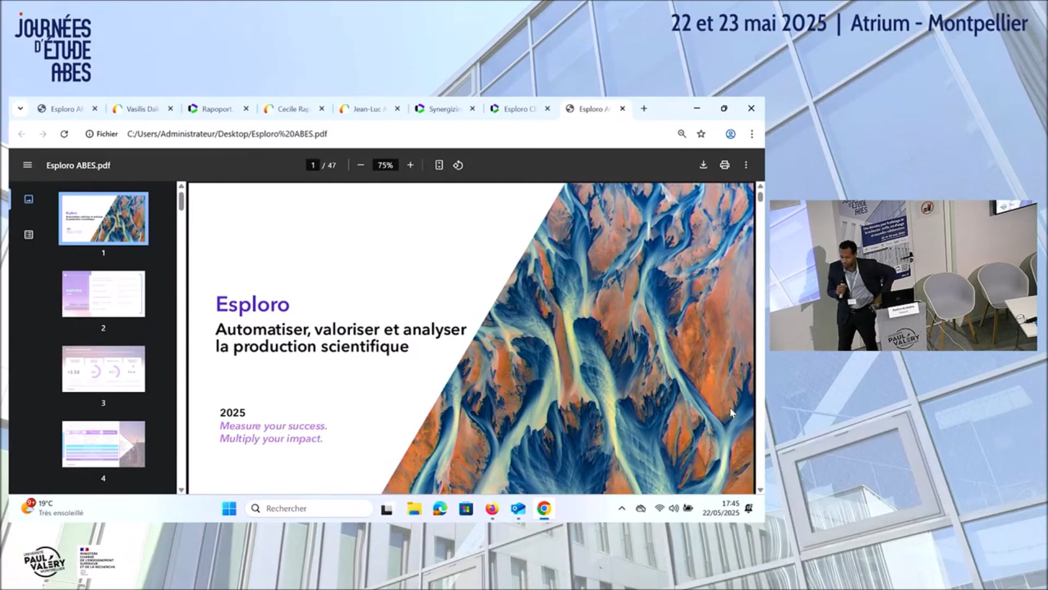The height and width of the screenshot is (590, 1048).
Task: Open Outlook from taskbar
Action: (x=518, y=509)
